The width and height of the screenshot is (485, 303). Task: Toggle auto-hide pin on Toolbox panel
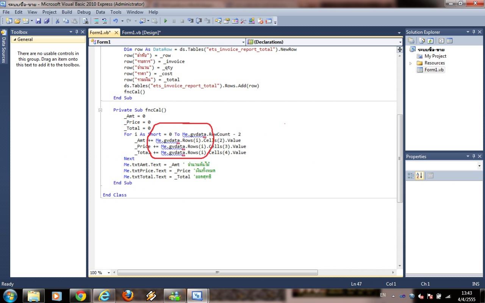77,32
